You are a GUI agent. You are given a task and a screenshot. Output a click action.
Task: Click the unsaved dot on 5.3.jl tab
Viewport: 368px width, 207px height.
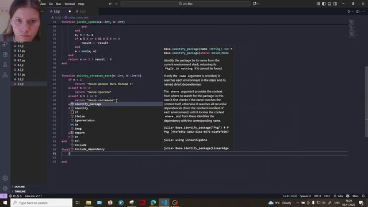[x=70, y=11]
